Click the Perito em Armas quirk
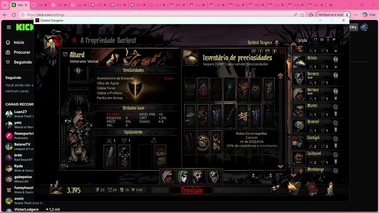Viewport: 379px width, 213px height. (110, 98)
